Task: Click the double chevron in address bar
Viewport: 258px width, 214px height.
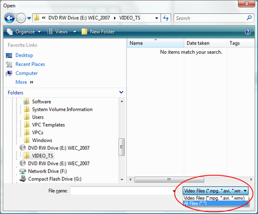Action: [x=44, y=18]
